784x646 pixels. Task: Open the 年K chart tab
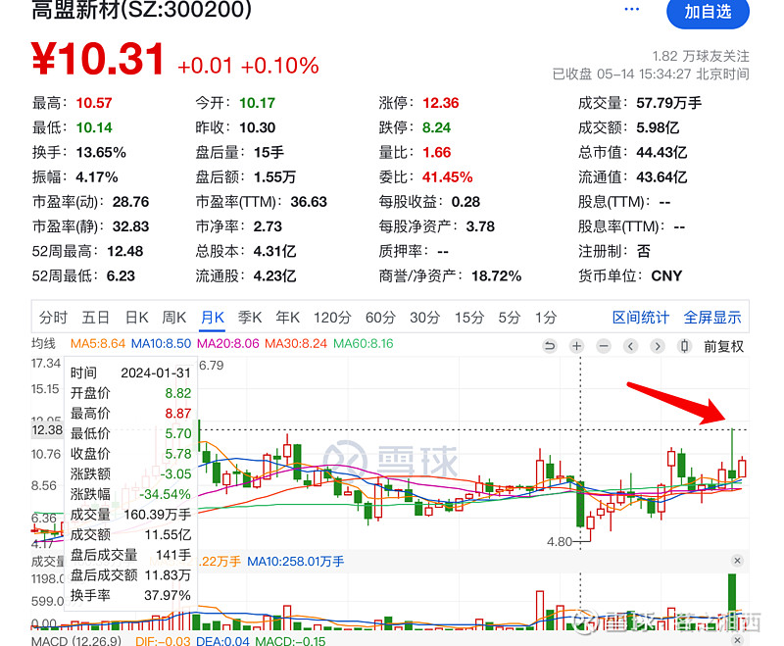(x=287, y=317)
